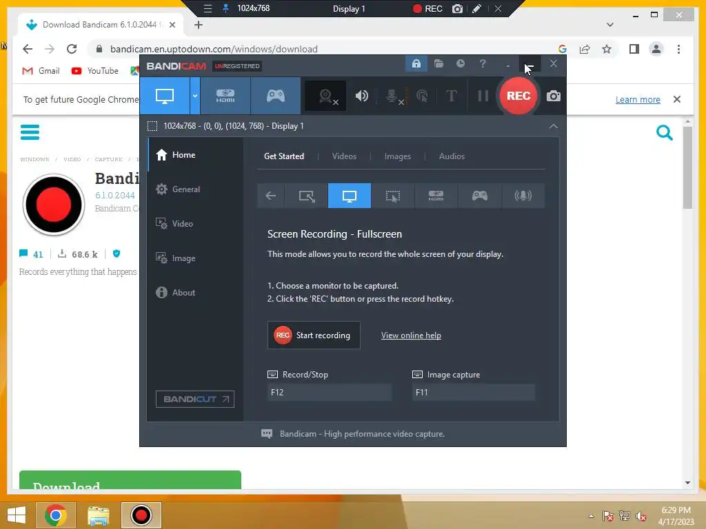Open View online help link
The height and width of the screenshot is (529, 706).
click(x=411, y=335)
